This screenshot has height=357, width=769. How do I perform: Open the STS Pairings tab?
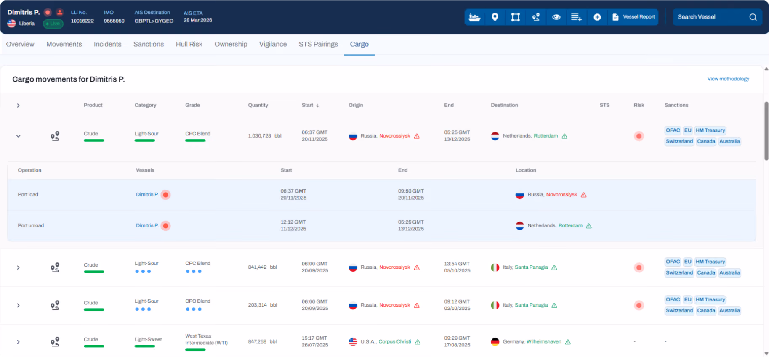[318, 44]
